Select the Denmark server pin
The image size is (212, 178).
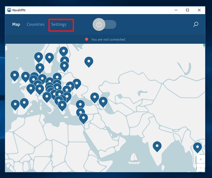pos(40,69)
